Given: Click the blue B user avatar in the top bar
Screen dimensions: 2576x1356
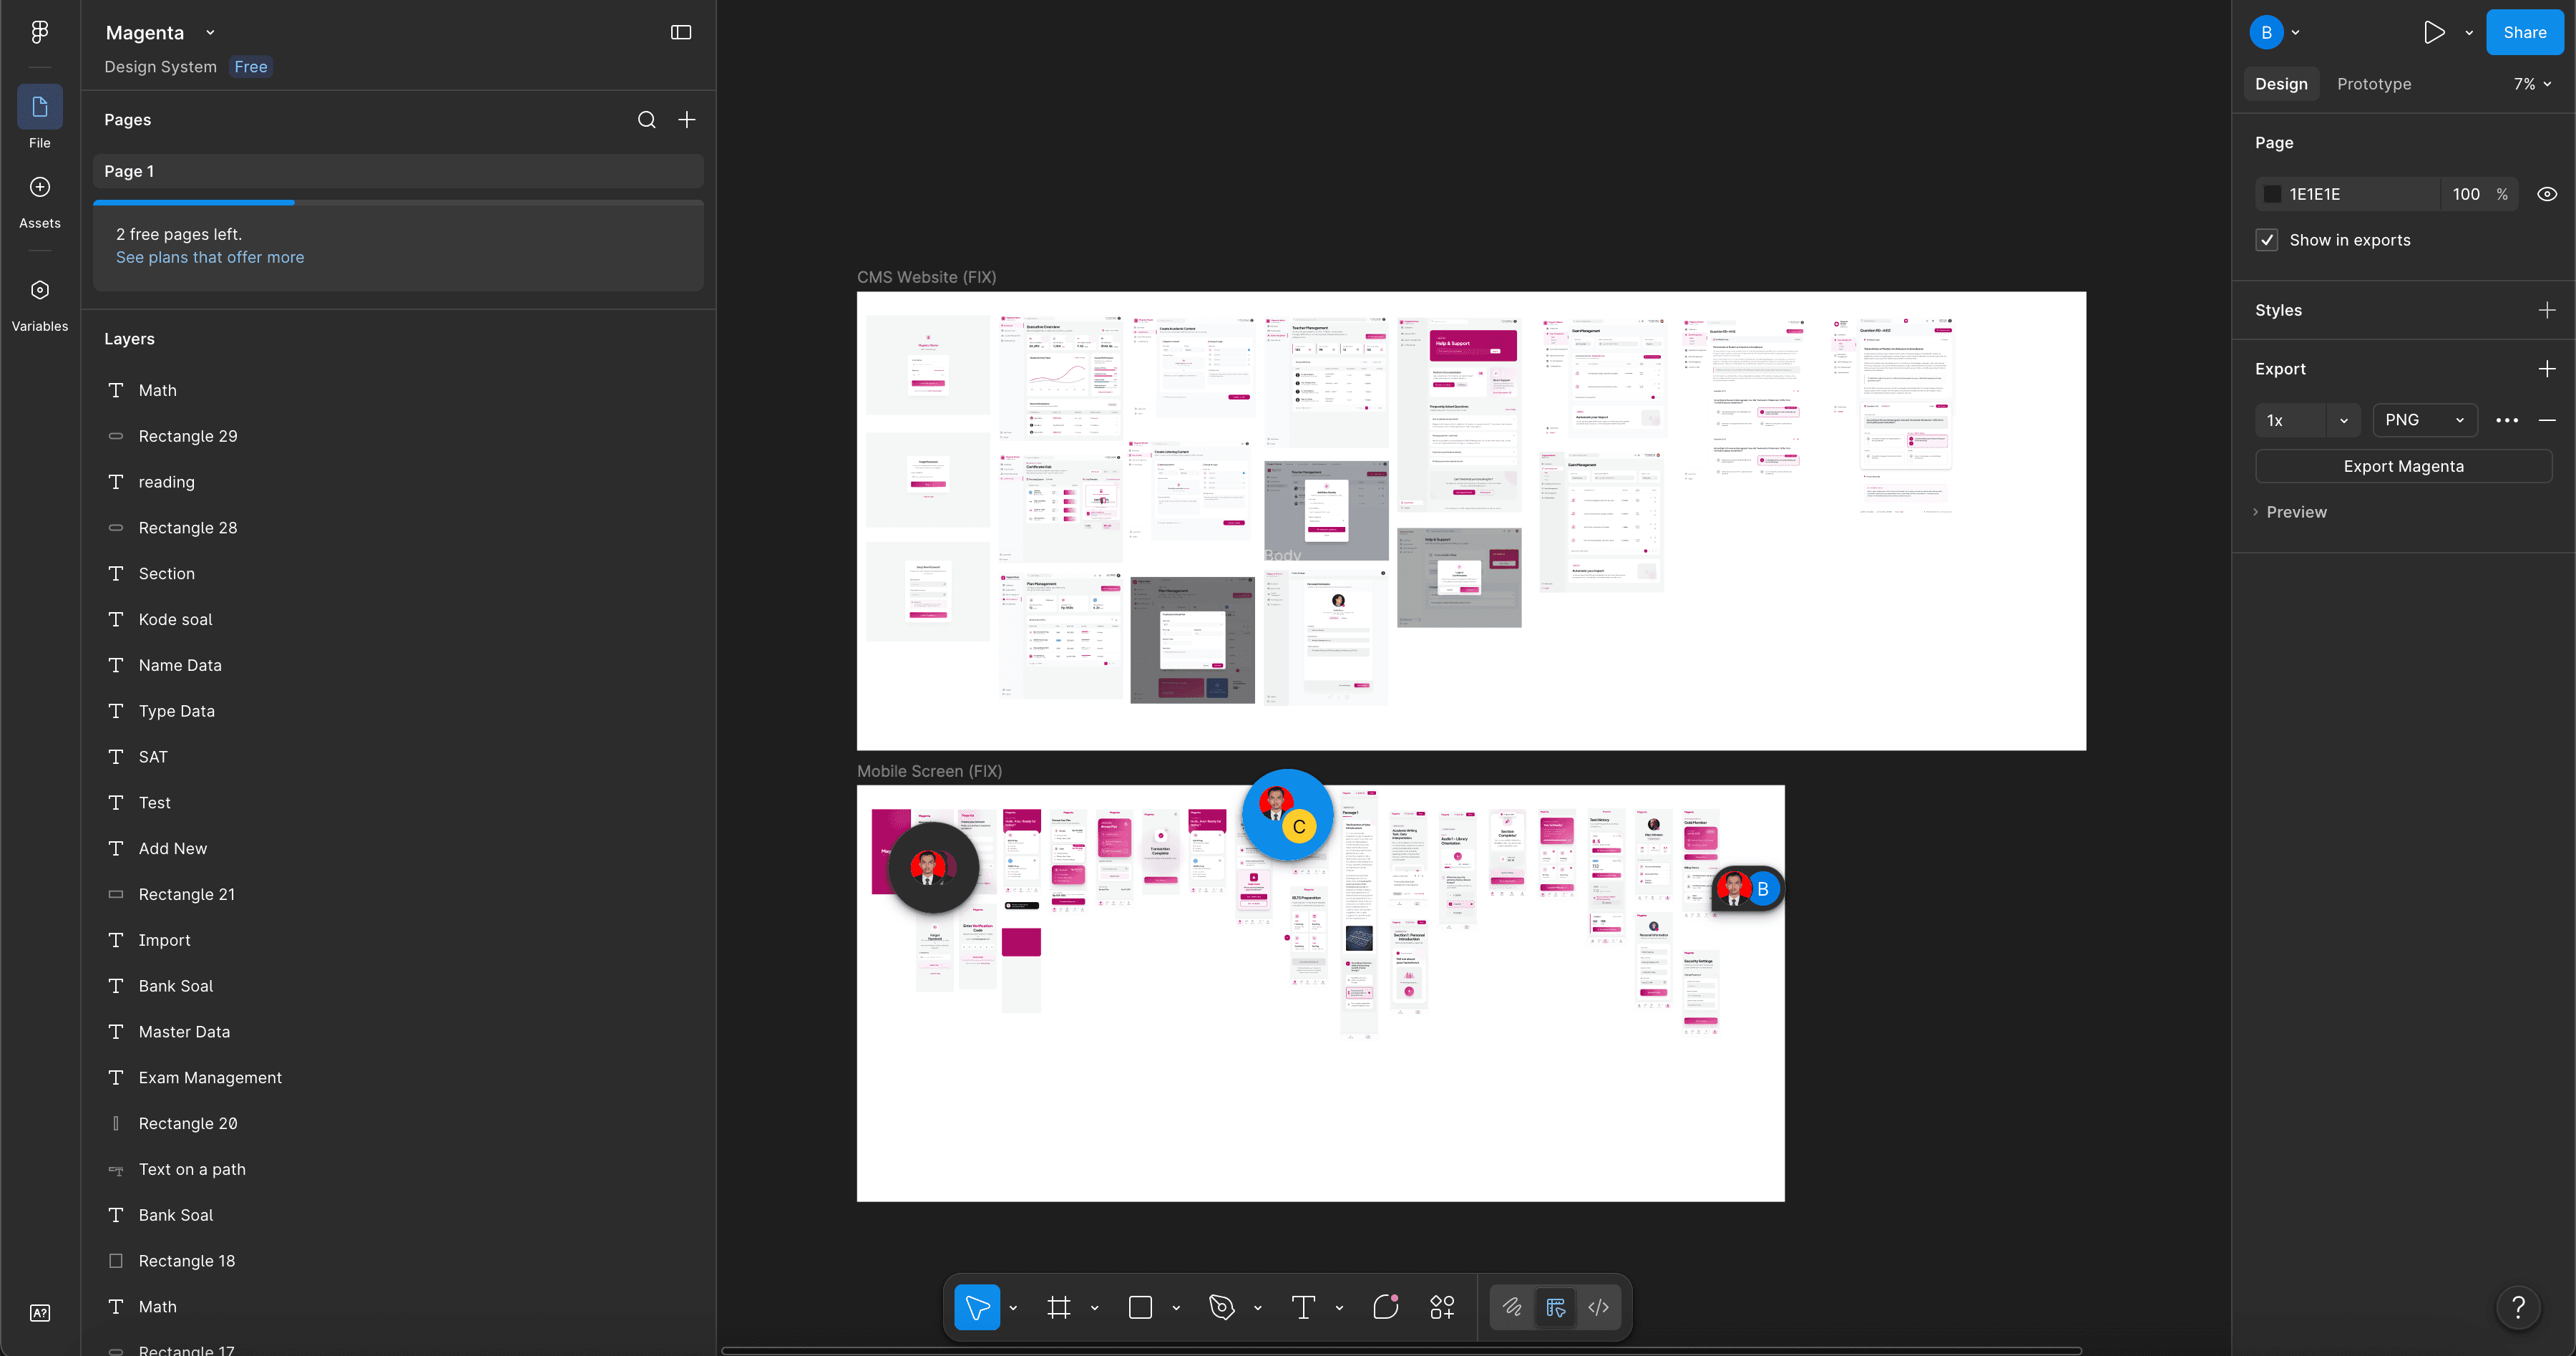Looking at the screenshot, I should coord(2266,32).
